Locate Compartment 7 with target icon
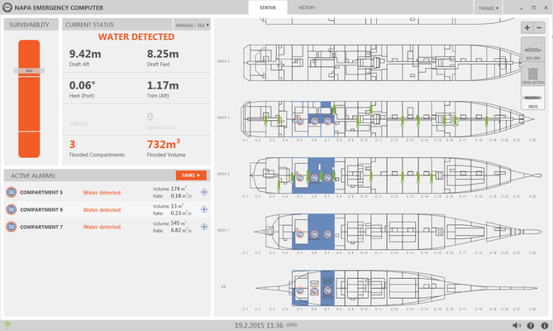 point(204,227)
